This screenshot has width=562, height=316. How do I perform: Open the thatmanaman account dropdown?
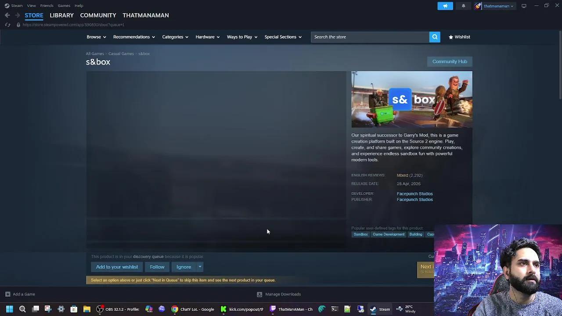tap(498, 6)
